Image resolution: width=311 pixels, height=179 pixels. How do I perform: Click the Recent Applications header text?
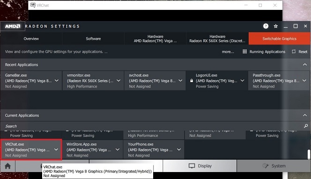tap(22, 65)
